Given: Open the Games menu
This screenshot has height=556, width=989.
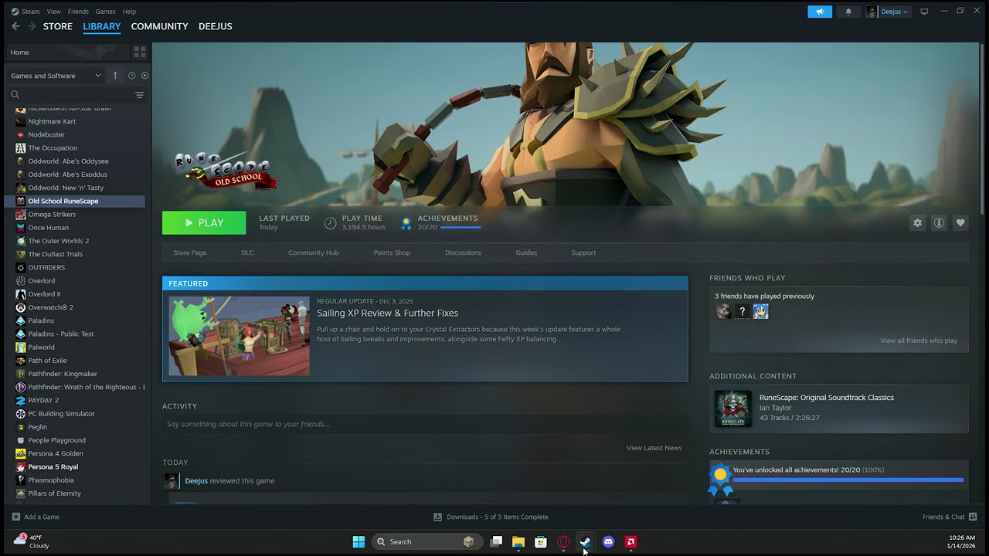Looking at the screenshot, I should point(105,12).
